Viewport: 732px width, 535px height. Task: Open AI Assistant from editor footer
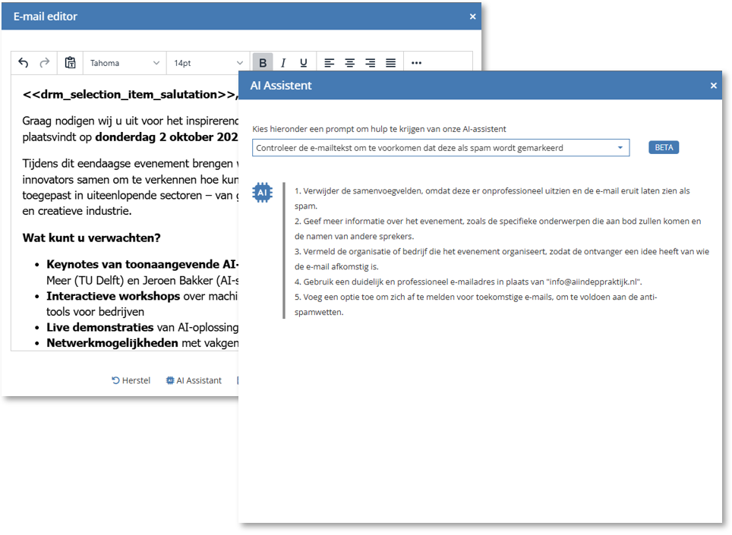pyautogui.click(x=194, y=380)
